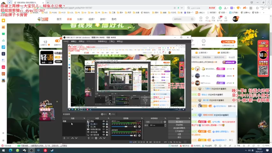Add a new scene with the plus button
This screenshot has width=272, height=153.
tap(64, 138)
